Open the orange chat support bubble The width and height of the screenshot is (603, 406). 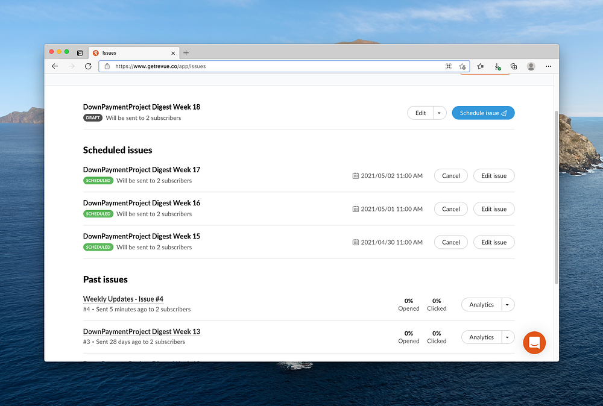[x=534, y=343]
